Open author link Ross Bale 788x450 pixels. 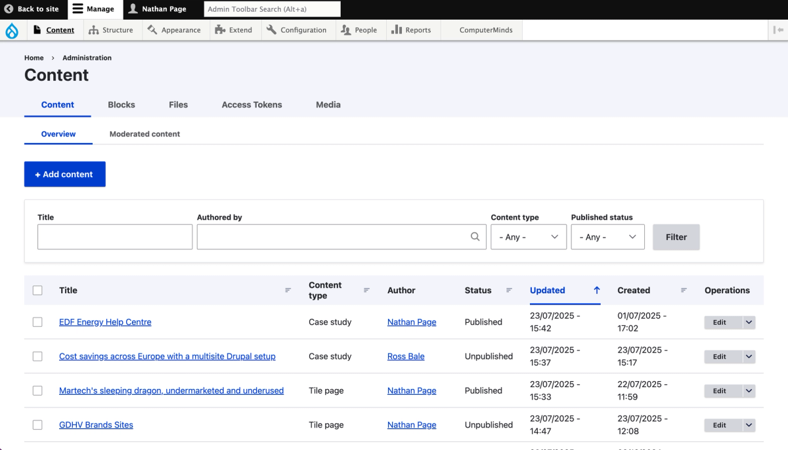(406, 356)
